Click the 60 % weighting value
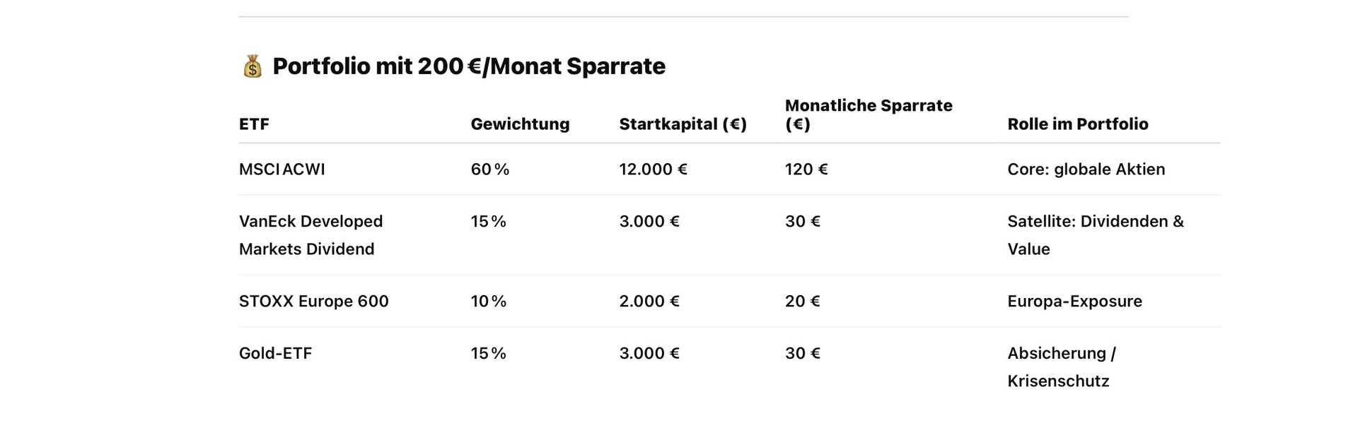 490,169
